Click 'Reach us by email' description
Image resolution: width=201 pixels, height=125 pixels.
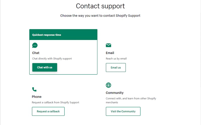pyautogui.click(x=116, y=58)
